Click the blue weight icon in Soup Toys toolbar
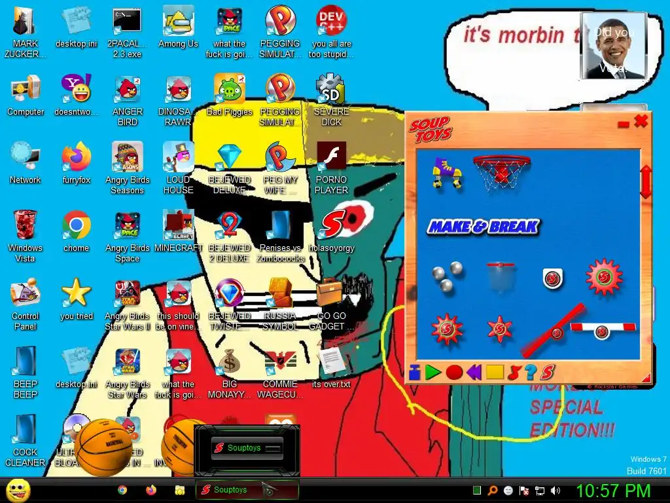670x503 pixels. 414,373
